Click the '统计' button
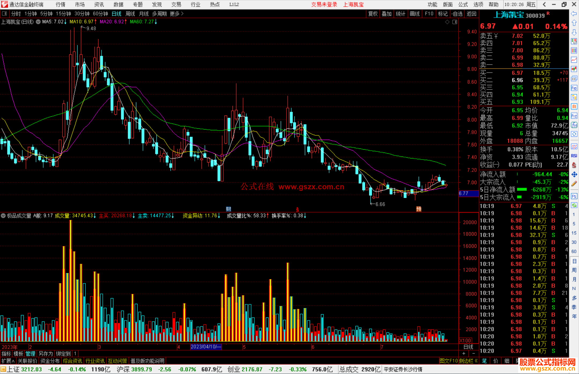This screenshot has width=579, height=374. pyautogui.click(x=400, y=14)
